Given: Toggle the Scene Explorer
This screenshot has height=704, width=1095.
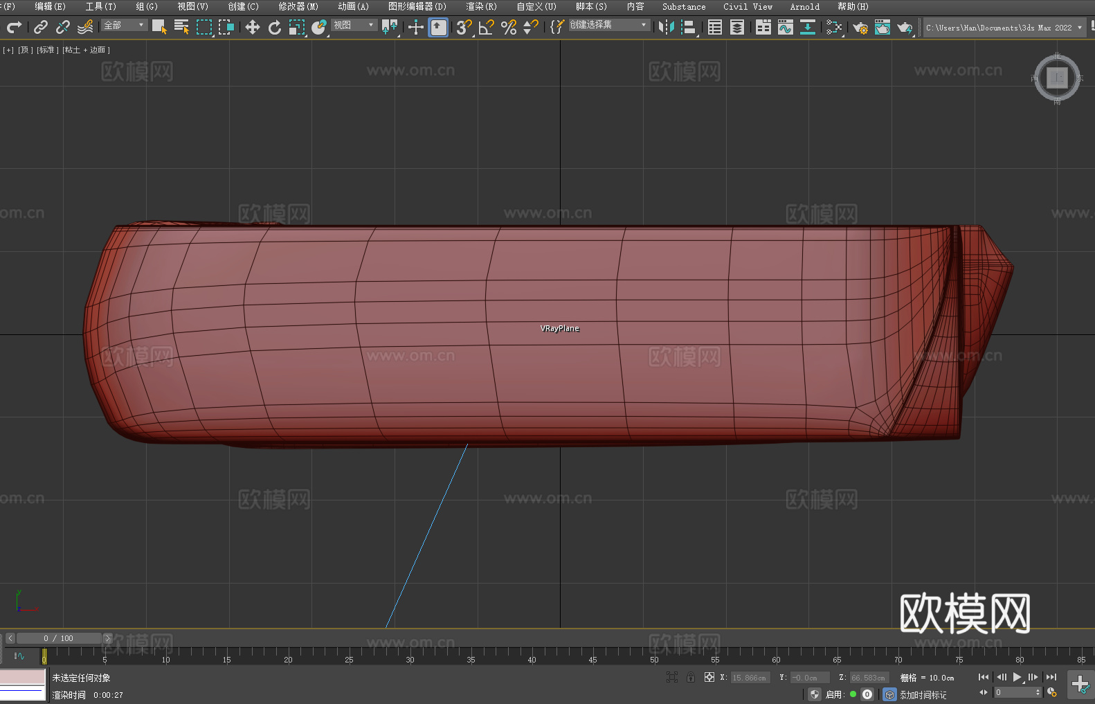Looking at the screenshot, I should point(715,27).
